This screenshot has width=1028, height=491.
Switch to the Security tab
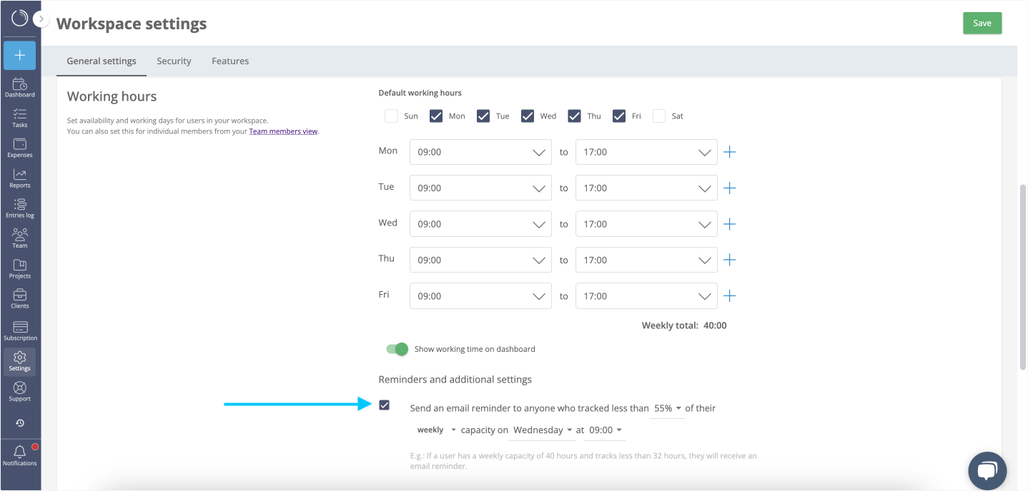(x=174, y=61)
